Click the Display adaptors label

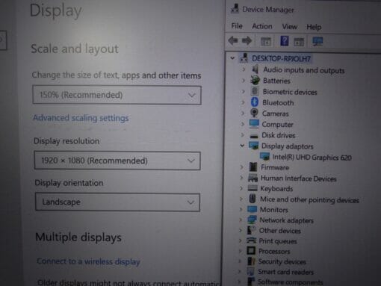[287, 146]
